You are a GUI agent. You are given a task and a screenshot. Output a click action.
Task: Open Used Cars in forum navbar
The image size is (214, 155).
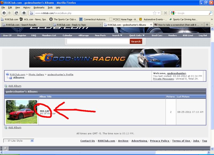[157, 35]
